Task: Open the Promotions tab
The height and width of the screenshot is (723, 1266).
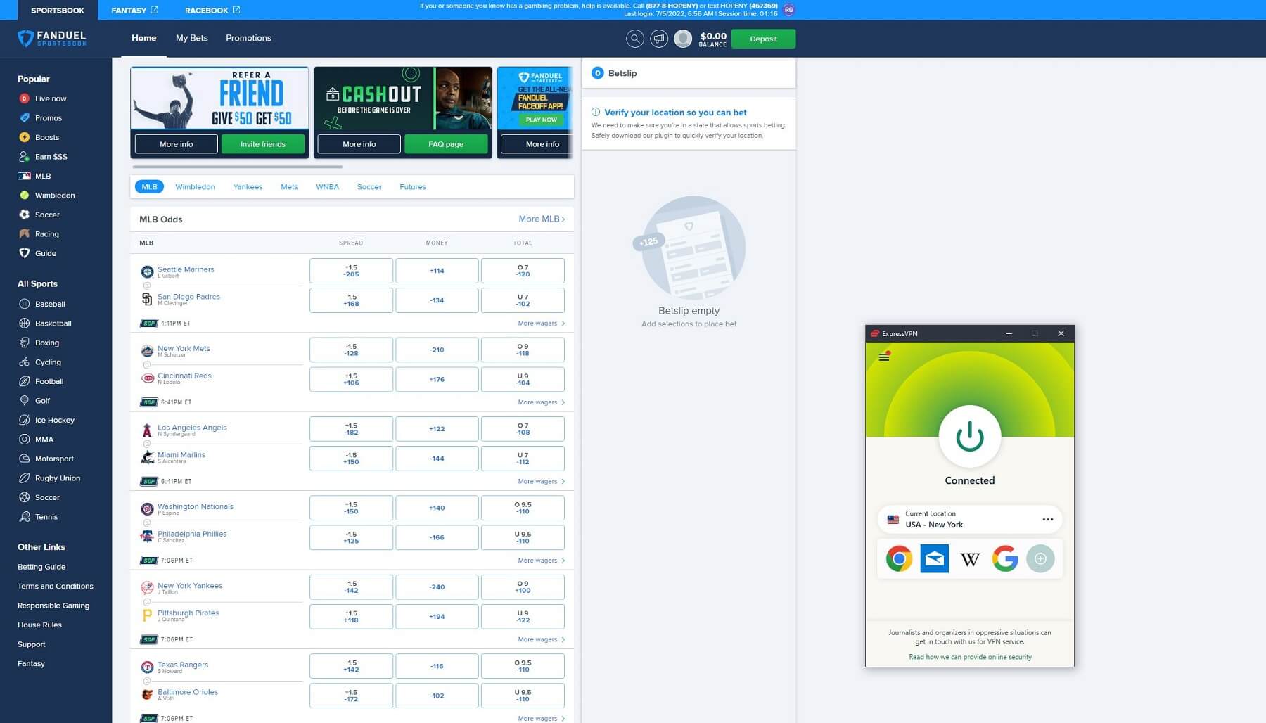Action: click(248, 38)
